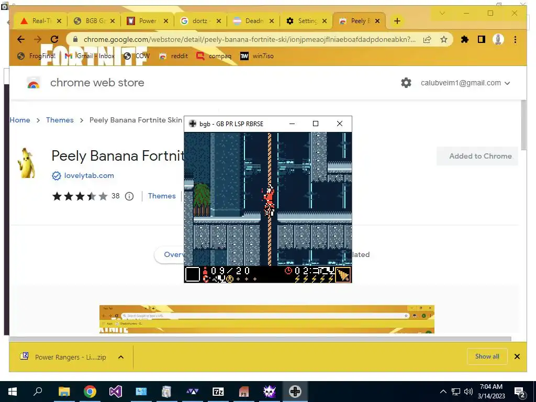536x402 pixels.
Task: Click the Peely banana theme icon
Action: click(26, 163)
